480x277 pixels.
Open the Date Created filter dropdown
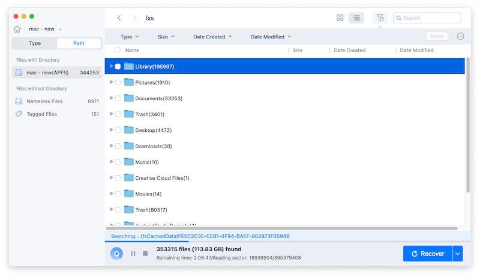pyautogui.click(x=212, y=37)
